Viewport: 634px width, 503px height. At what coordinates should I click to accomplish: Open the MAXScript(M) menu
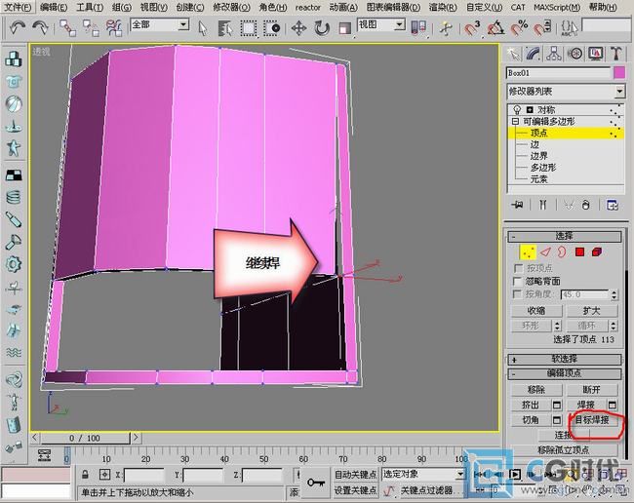[557, 7]
